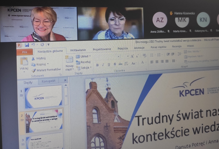Open the Plik file menu
This screenshot has width=219, height=149.
25,52
